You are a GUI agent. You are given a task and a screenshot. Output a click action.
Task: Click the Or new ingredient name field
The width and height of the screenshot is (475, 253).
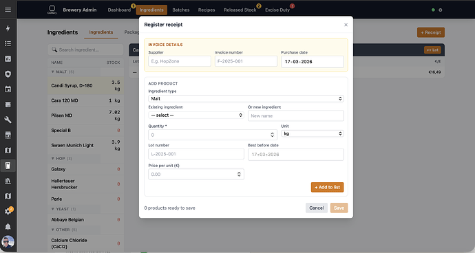point(295,115)
